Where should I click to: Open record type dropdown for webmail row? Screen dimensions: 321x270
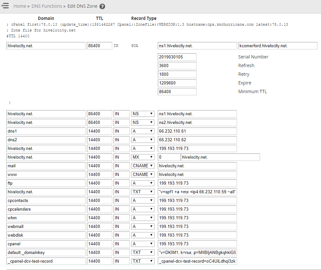[x=143, y=226]
